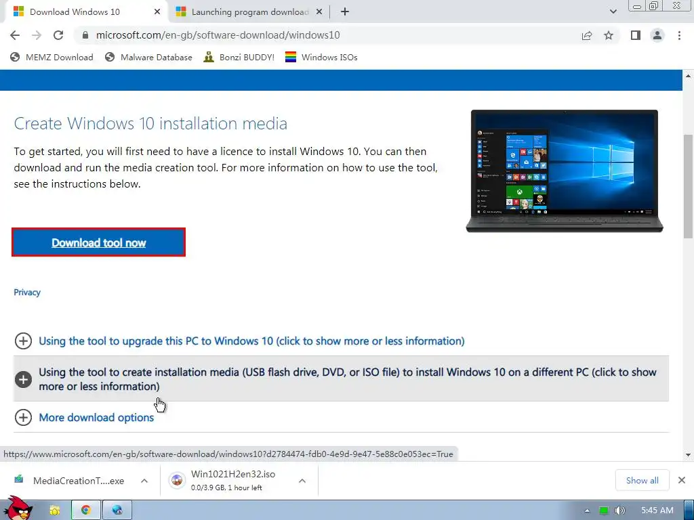Open the browser side panel
The width and height of the screenshot is (694, 520).
click(636, 35)
